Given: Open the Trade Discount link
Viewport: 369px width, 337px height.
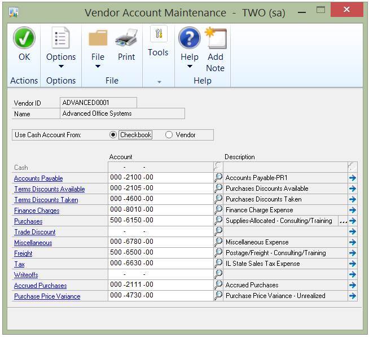Looking at the screenshot, I should 35,232.
